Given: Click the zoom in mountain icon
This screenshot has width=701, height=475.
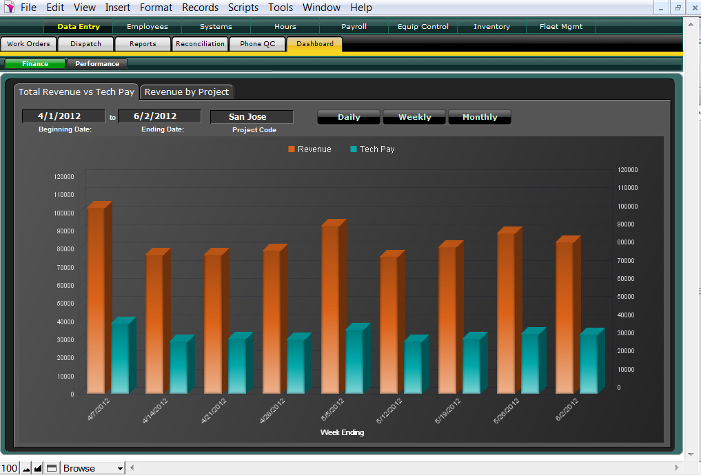Looking at the screenshot, I should click(x=39, y=468).
